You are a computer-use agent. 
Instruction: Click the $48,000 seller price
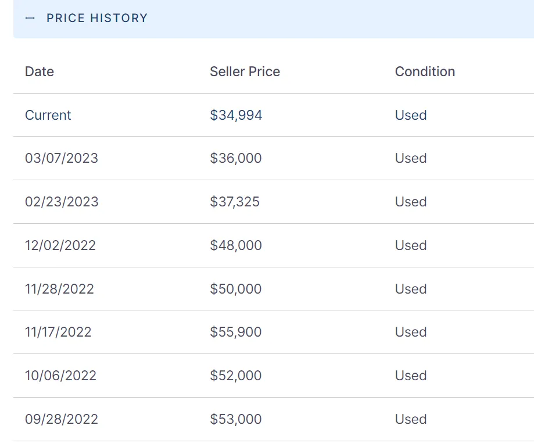click(x=236, y=245)
